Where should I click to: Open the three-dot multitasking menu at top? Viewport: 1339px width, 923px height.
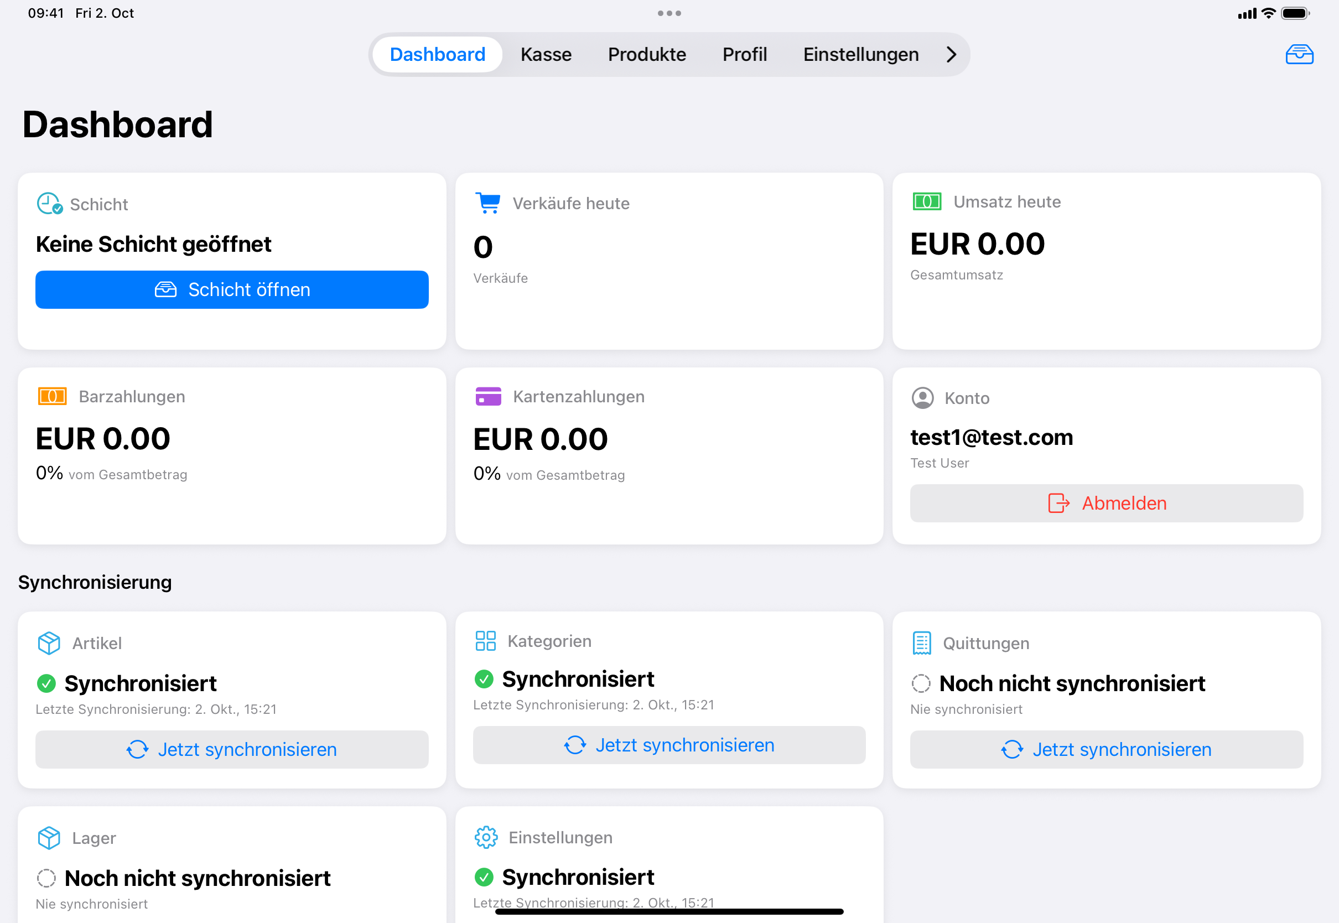point(669,13)
